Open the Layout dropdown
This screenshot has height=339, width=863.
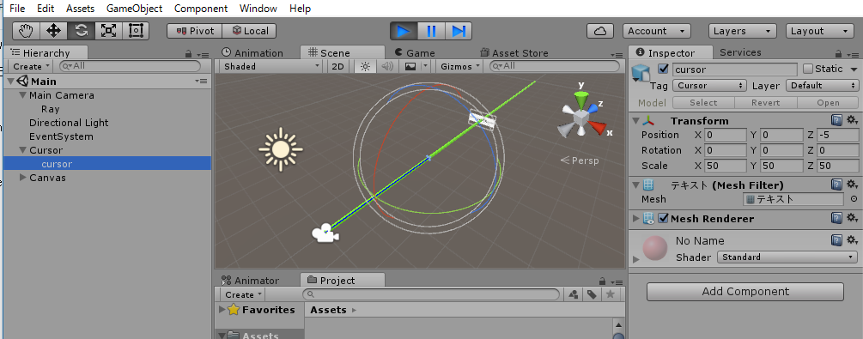pos(819,31)
